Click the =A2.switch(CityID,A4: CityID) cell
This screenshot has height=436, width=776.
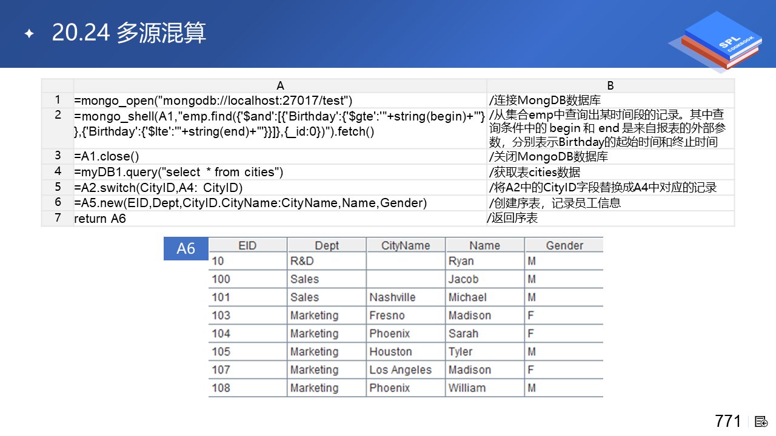click(280, 188)
